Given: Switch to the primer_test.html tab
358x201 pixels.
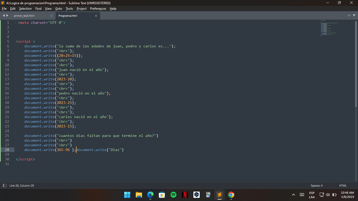Looking at the screenshot, I should pos(24,16).
